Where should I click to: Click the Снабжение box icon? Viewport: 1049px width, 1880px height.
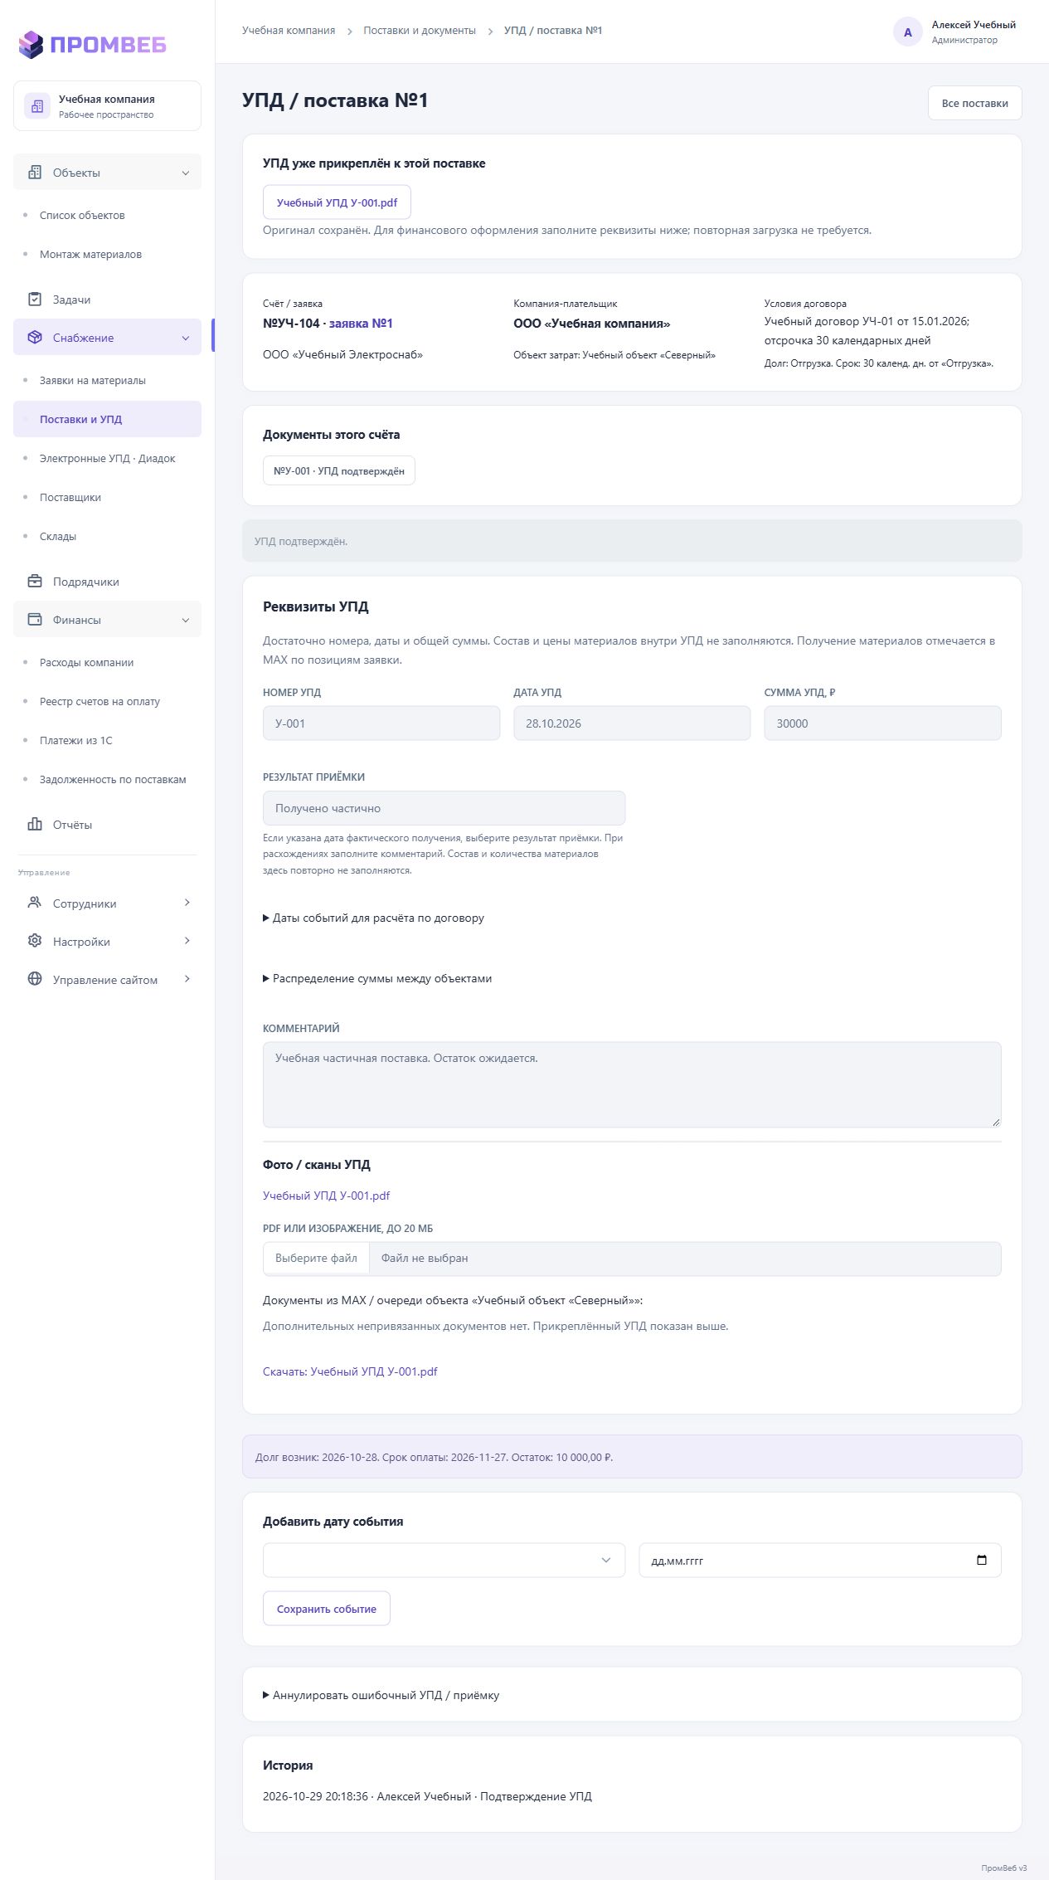coord(35,338)
